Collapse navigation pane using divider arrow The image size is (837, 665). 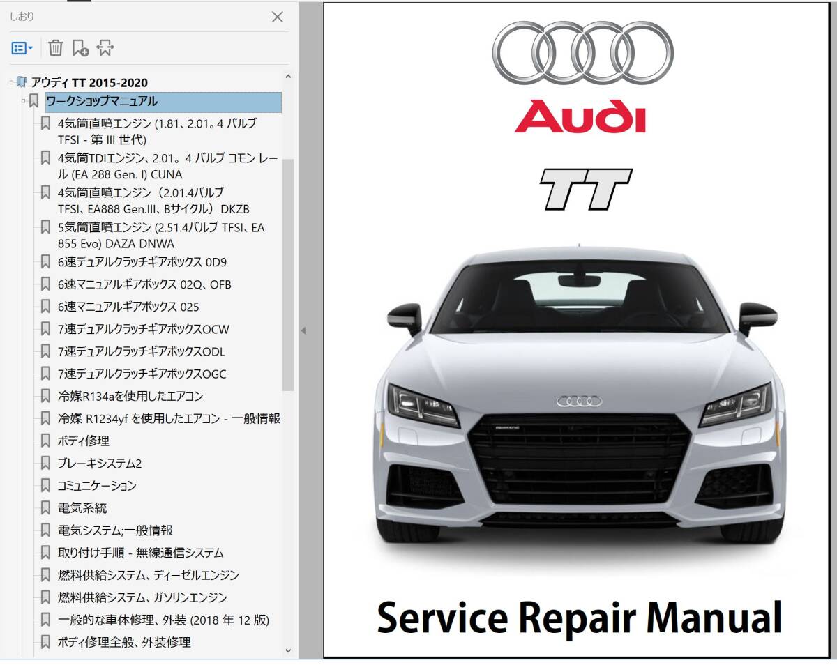[x=303, y=330]
